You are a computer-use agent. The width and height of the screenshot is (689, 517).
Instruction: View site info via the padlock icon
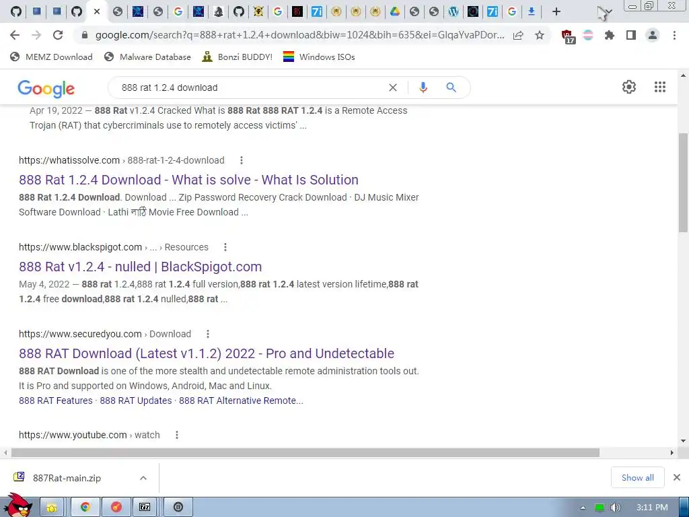pyautogui.click(x=85, y=35)
